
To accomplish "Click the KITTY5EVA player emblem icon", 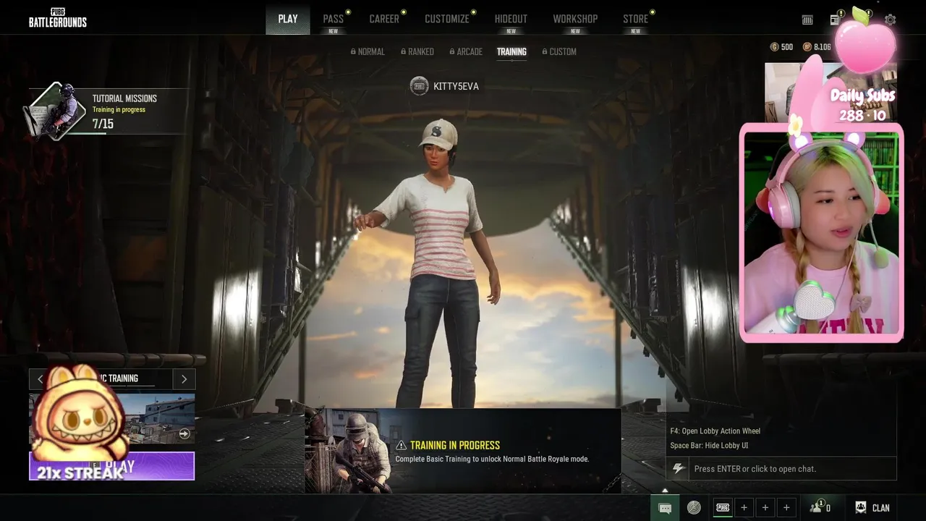I will point(419,86).
